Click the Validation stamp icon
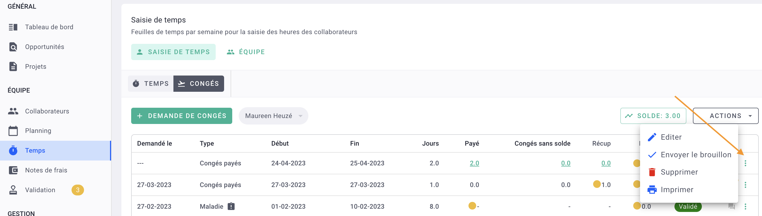 click(13, 190)
